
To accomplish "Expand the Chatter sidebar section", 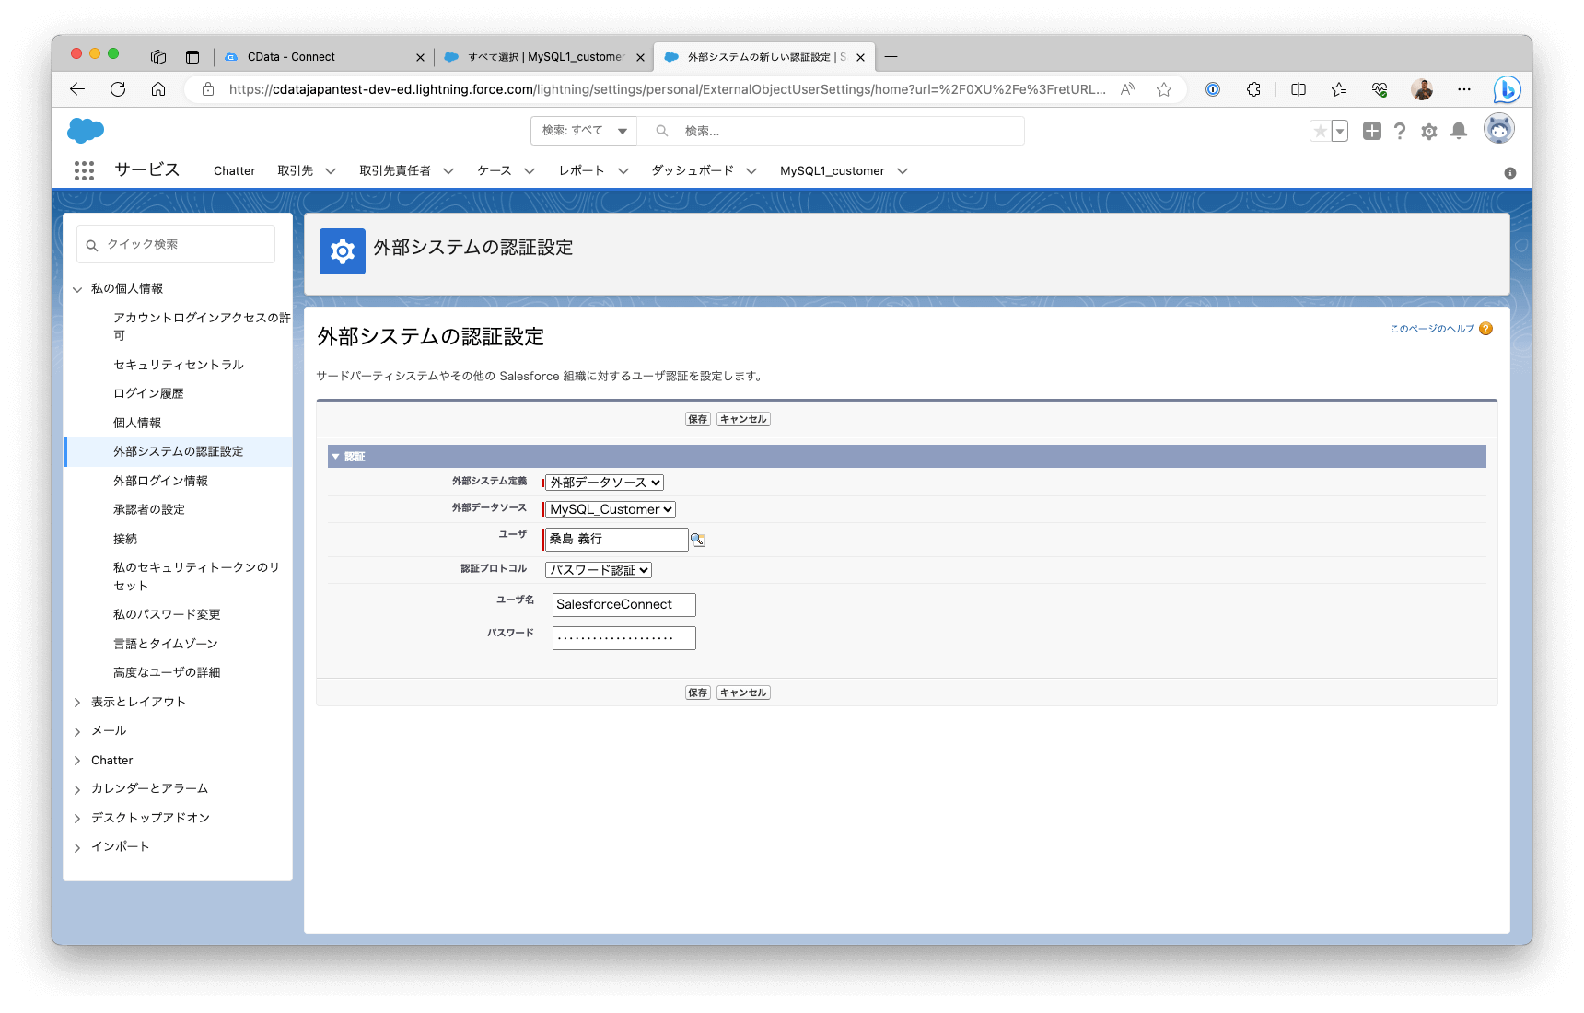I will tap(77, 761).
